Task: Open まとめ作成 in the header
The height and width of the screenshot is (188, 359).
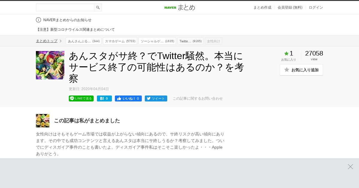Action: click(262, 7)
